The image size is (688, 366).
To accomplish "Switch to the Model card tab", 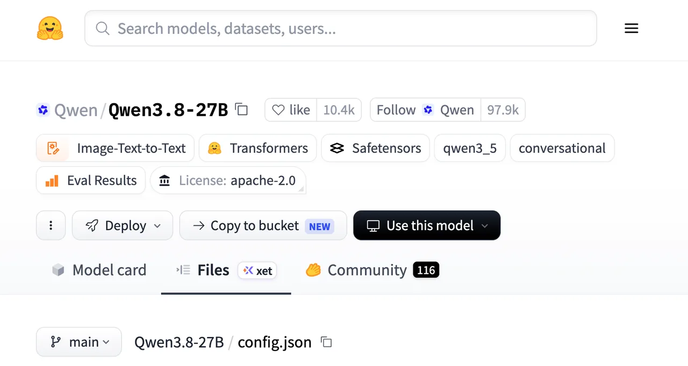I will coord(99,270).
